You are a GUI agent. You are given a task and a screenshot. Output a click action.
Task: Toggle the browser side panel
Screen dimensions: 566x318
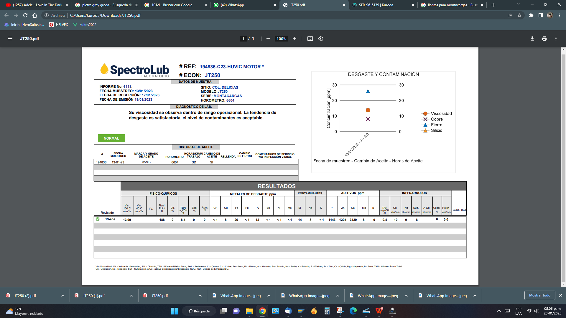540,15
